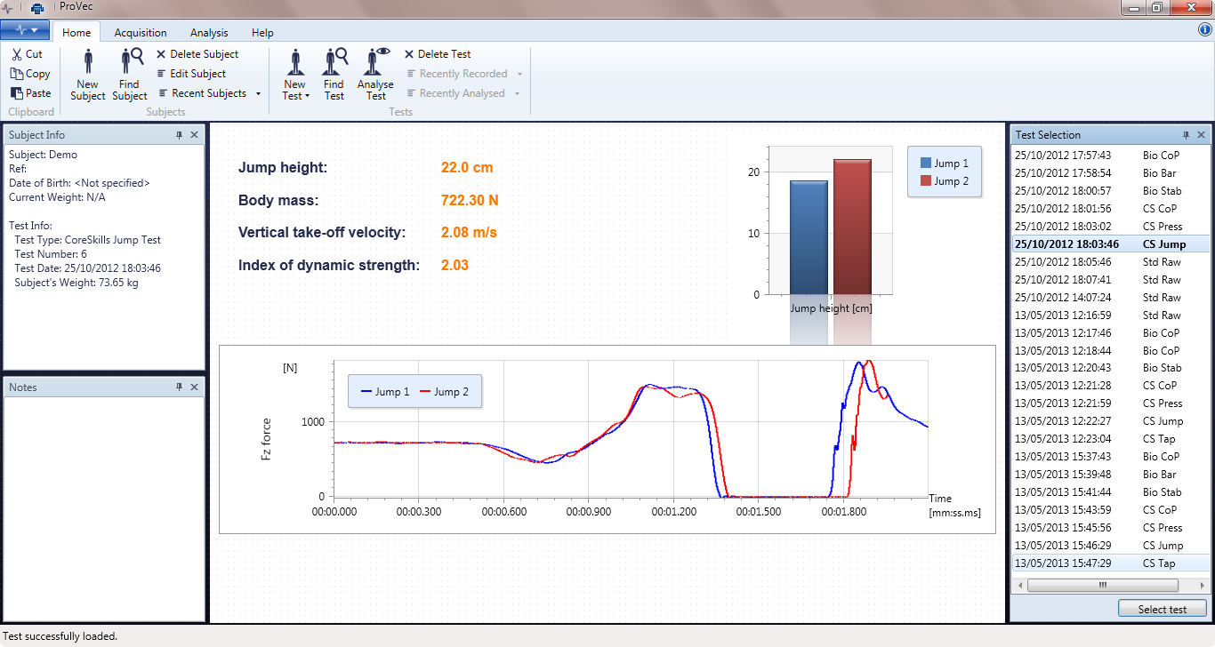Start a New Test
This screenshot has height=647, width=1215.
[x=294, y=75]
